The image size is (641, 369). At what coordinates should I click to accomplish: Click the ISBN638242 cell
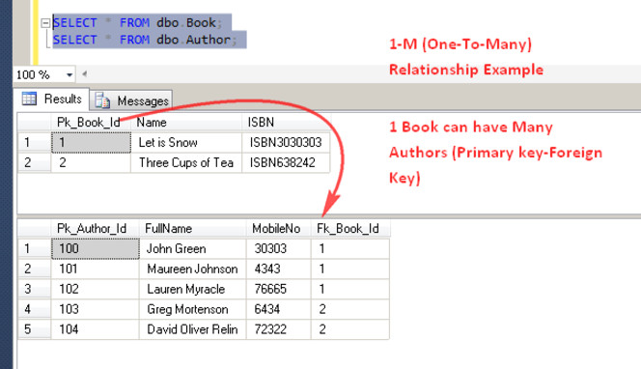tap(286, 162)
